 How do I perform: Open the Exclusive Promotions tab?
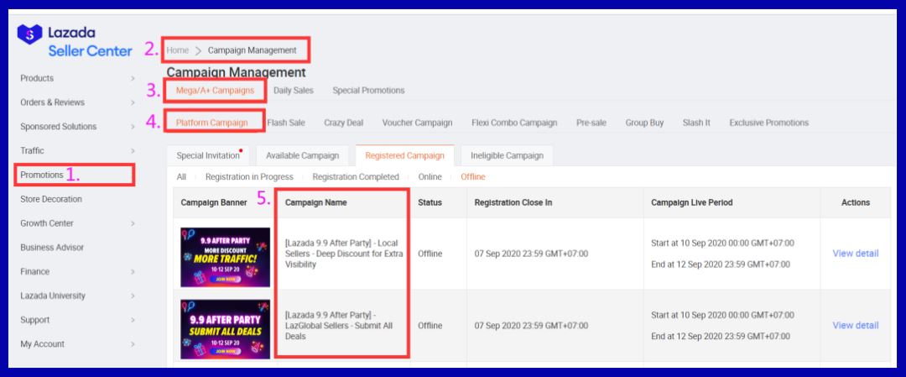(x=769, y=123)
